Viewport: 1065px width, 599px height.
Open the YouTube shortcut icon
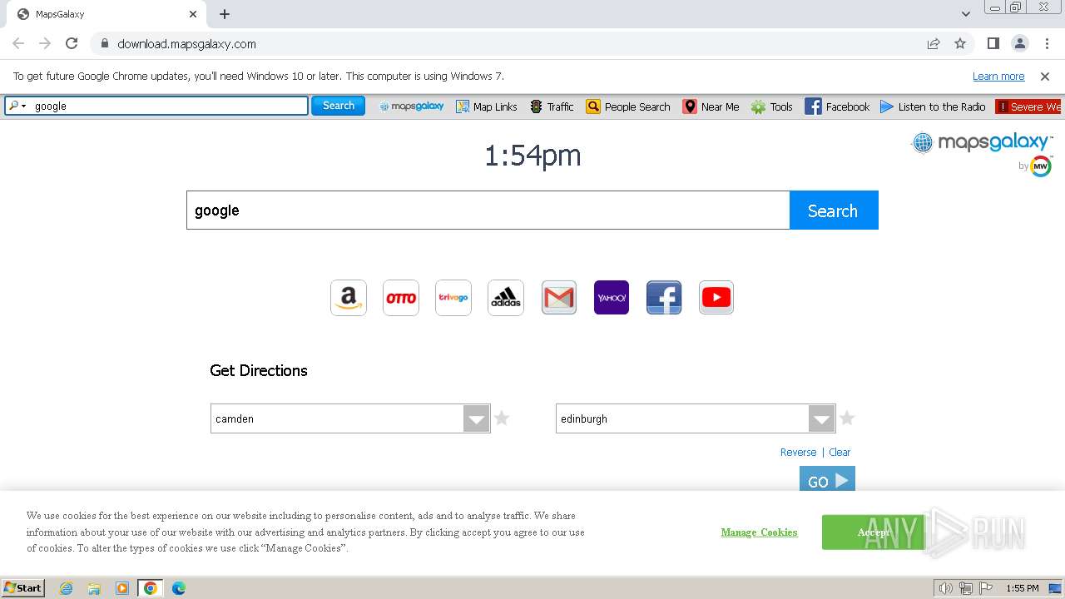point(716,298)
